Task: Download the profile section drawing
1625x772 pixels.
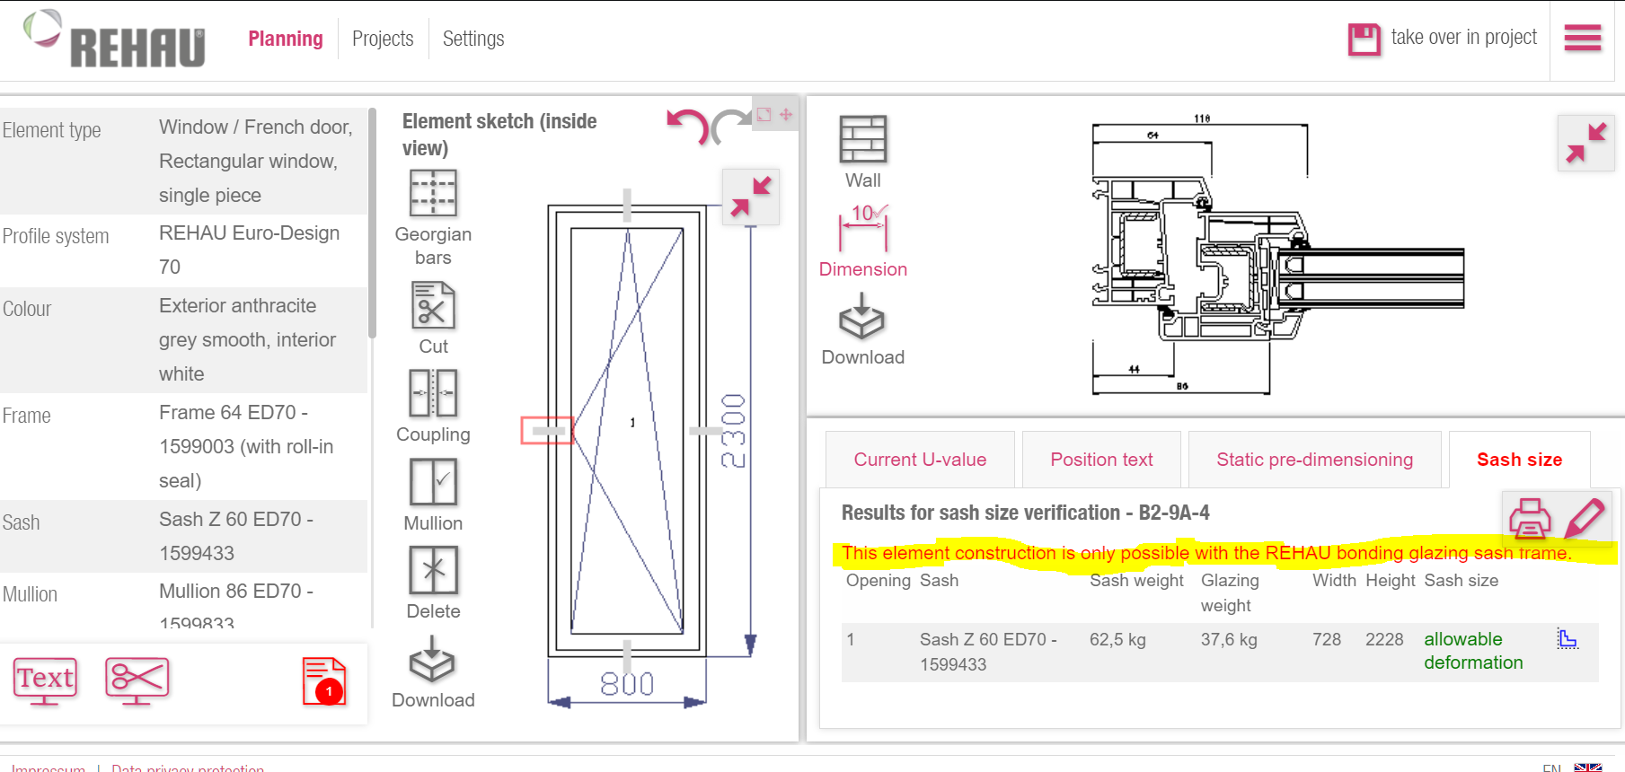Action: pyautogui.click(x=862, y=317)
